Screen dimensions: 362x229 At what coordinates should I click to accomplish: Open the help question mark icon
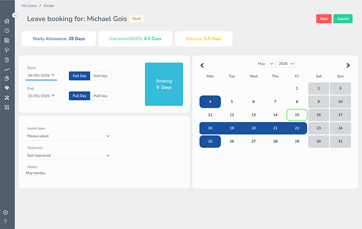tap(5, 221)
